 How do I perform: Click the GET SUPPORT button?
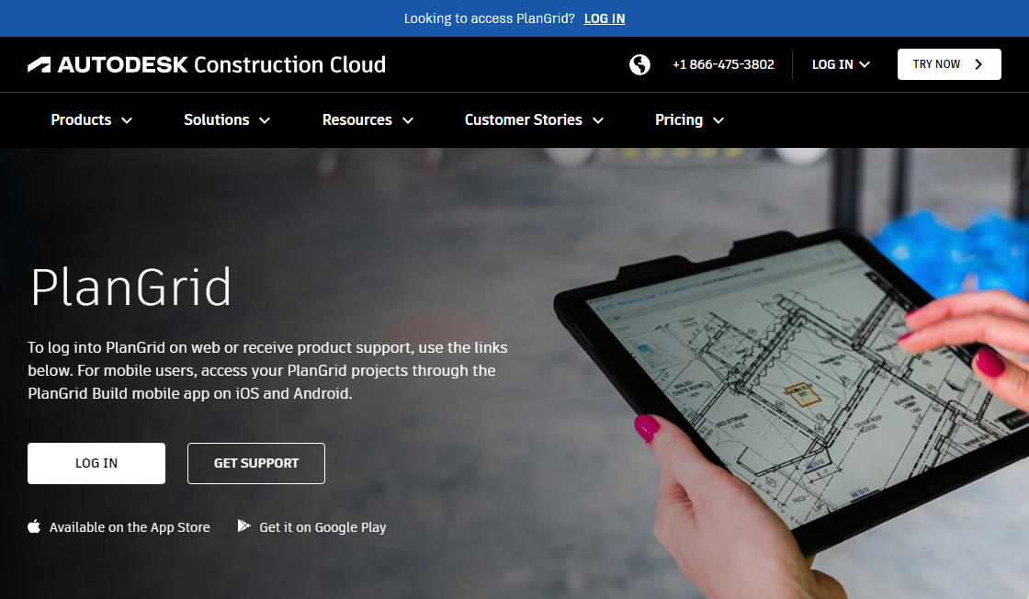(x=256, y=463)
